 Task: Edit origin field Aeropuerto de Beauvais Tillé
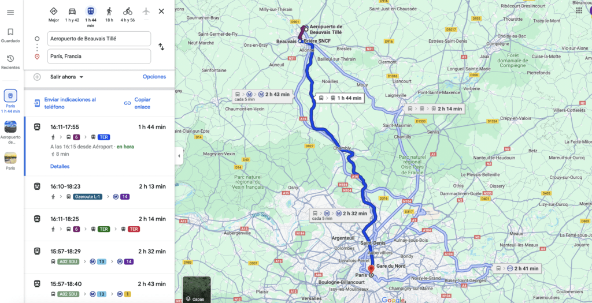tap(99, 39)
